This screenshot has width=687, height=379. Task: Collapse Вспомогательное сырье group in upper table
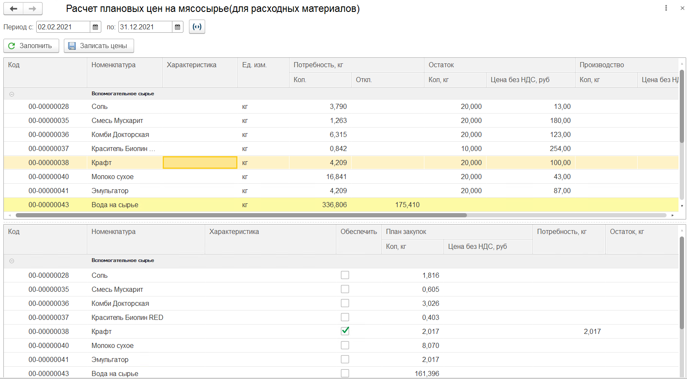point(11,94)
